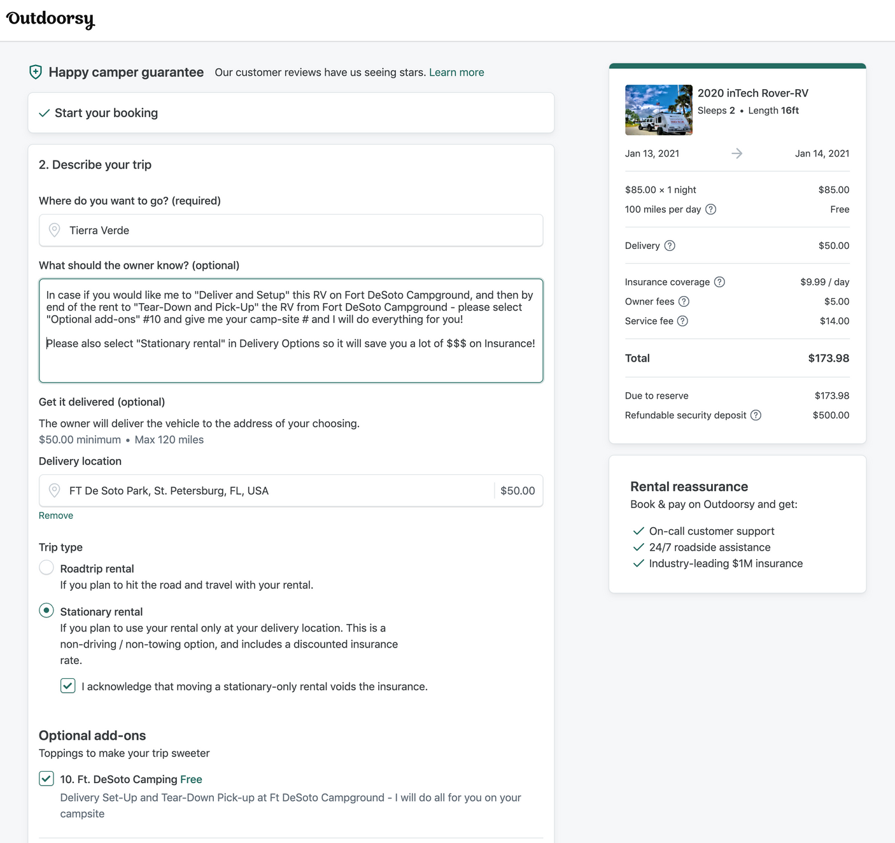Click the Jan 14, 2021 end date
The image size is (895, 843).
click(822, 153)
